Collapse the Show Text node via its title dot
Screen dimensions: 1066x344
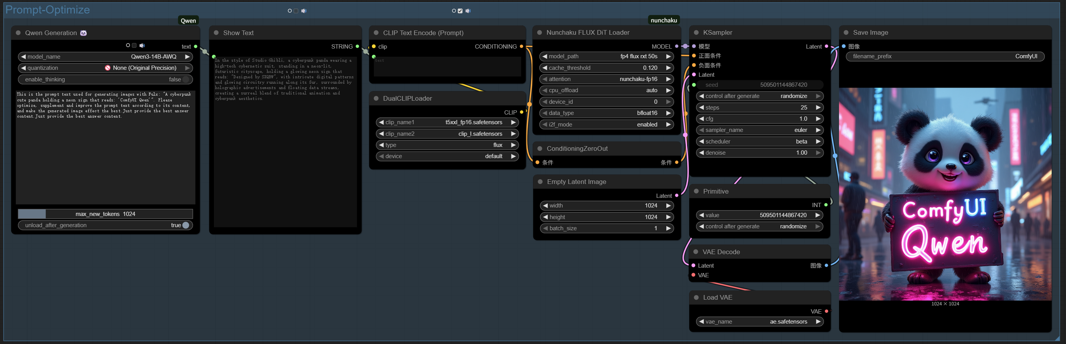[x=216, y=33]
